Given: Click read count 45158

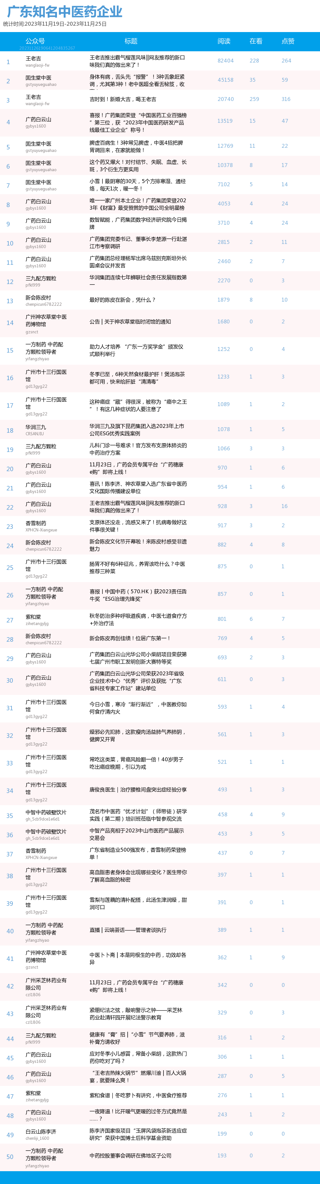Looking at the screenshot, I should click(x=225, y=80).
